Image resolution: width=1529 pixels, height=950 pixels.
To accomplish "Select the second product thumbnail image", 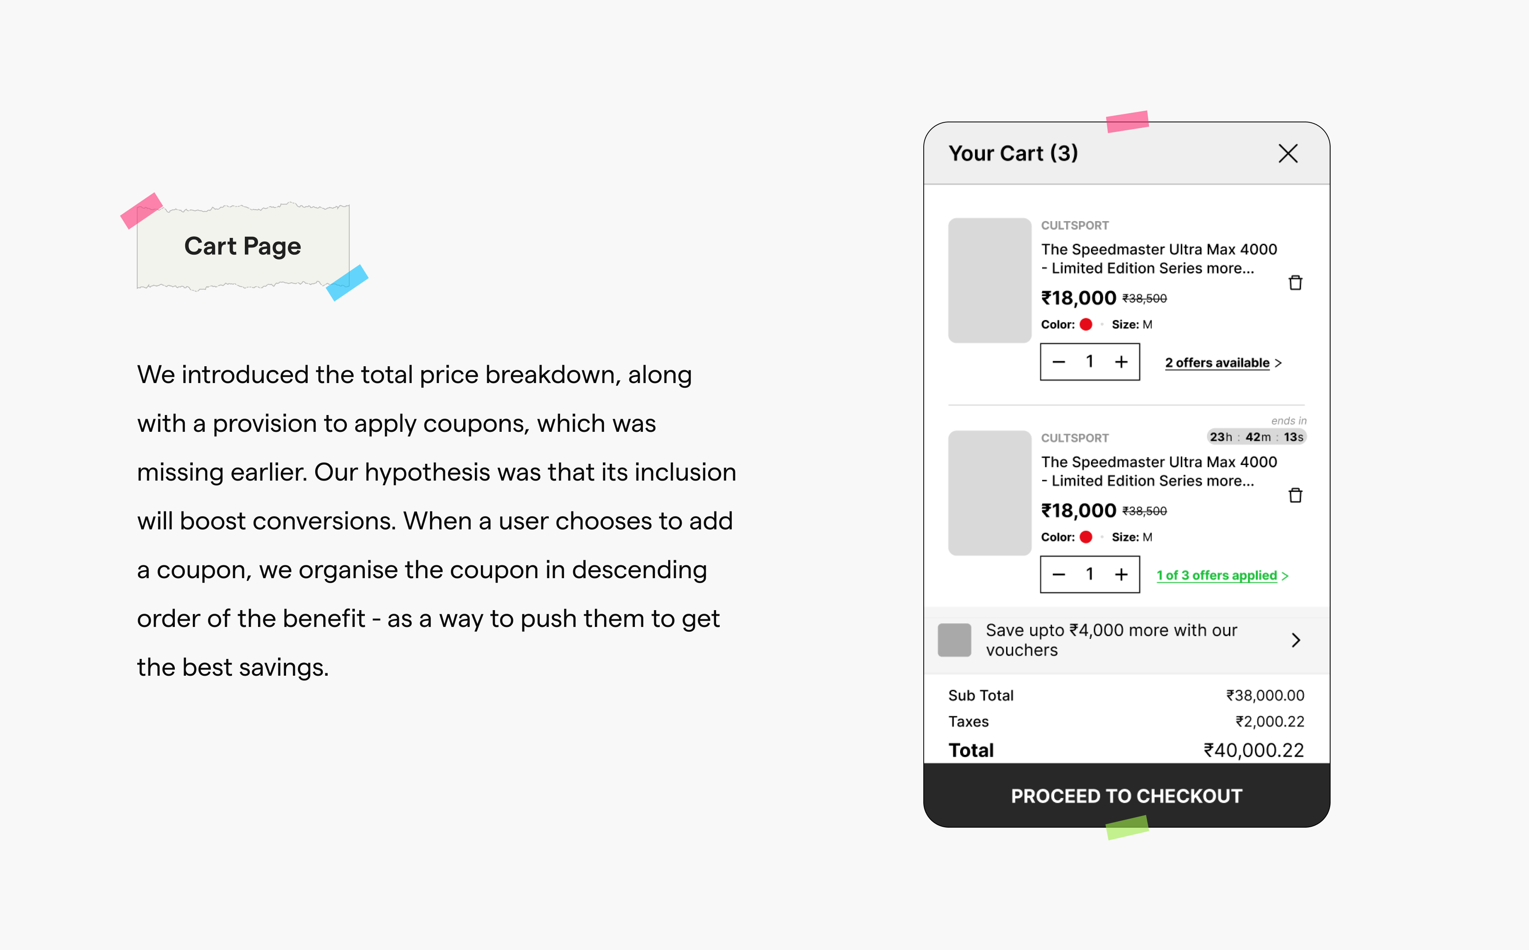I will pyautogui.click(x=989, y=493).
